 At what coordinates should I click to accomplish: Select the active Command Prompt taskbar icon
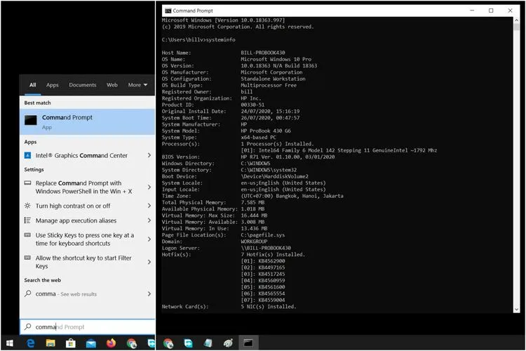pyautogui.click(x=248, y=343)
